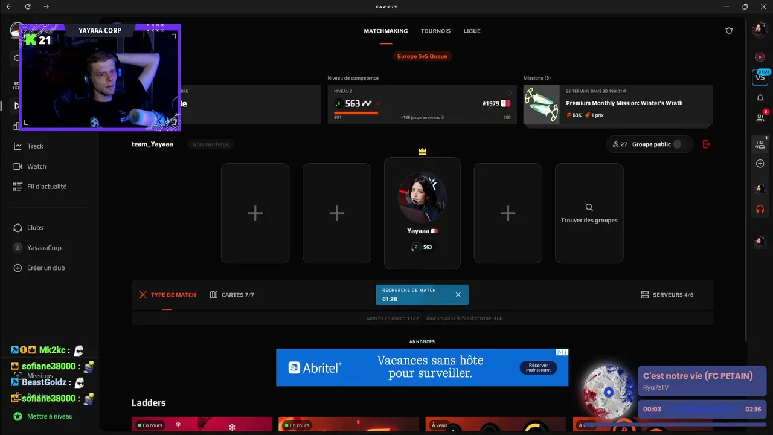Click the orange headset voice icon
Image resolution: width=773 pixels, height=435 pixels.
tap(760, 209)
